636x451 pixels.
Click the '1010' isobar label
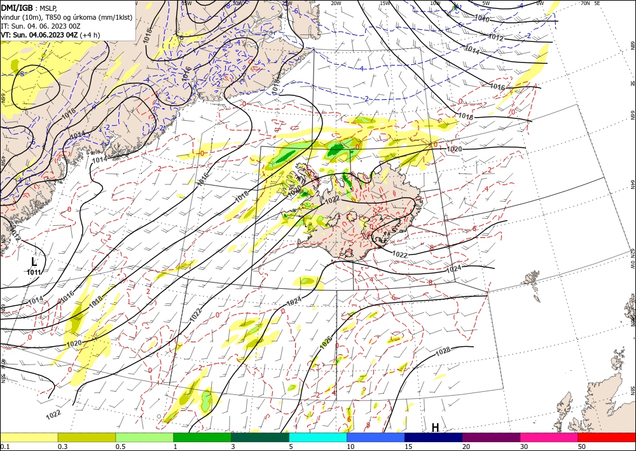(482, 18)
